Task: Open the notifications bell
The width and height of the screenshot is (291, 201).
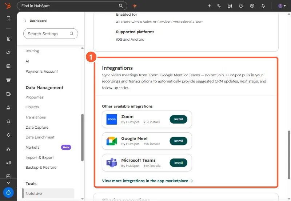Action: [263, 6]
